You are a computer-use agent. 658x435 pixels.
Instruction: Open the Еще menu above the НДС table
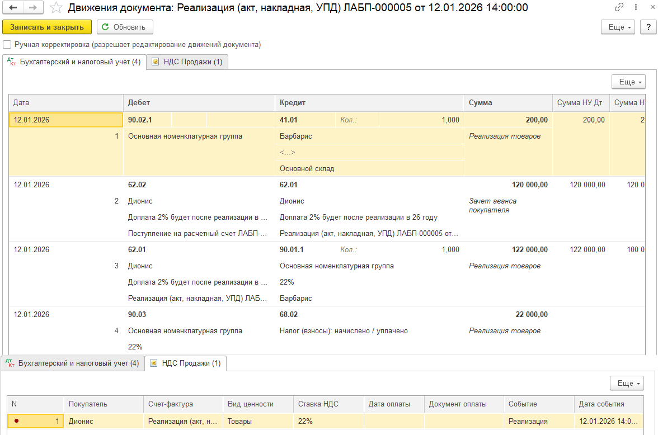(x=627, y=383)
